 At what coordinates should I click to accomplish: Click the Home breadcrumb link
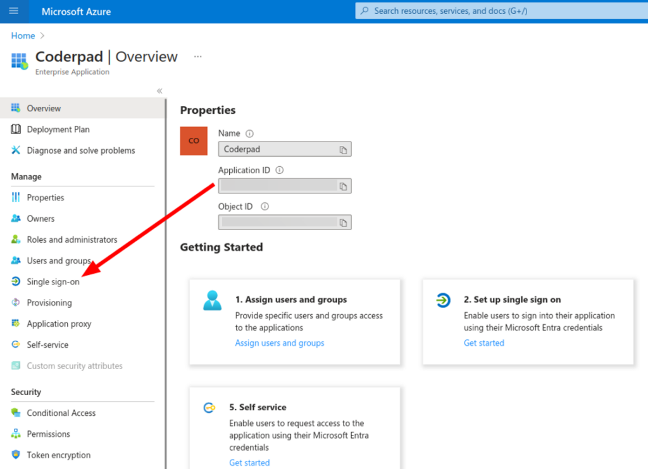click(22, 36)
